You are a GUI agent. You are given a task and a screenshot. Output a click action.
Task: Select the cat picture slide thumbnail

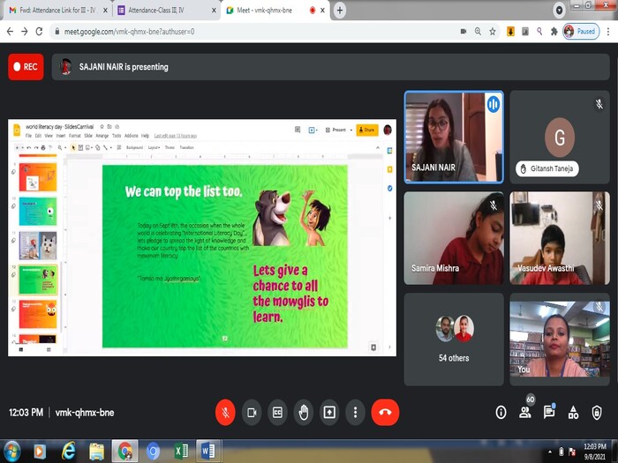point(38,246)
